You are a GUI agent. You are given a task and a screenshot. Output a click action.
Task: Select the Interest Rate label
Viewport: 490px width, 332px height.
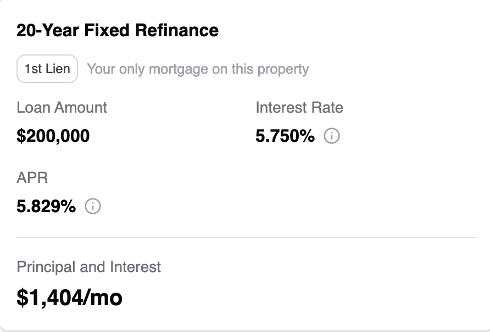(299, 108)
